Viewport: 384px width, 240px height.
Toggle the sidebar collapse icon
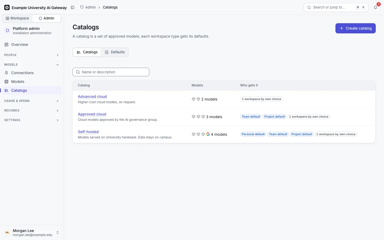pos(73,7)
